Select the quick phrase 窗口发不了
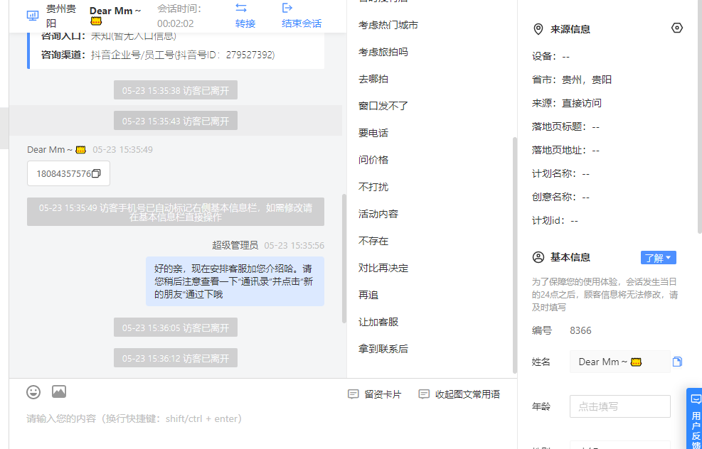The width and height of the screenshot is (702, 449). point(383,106)
